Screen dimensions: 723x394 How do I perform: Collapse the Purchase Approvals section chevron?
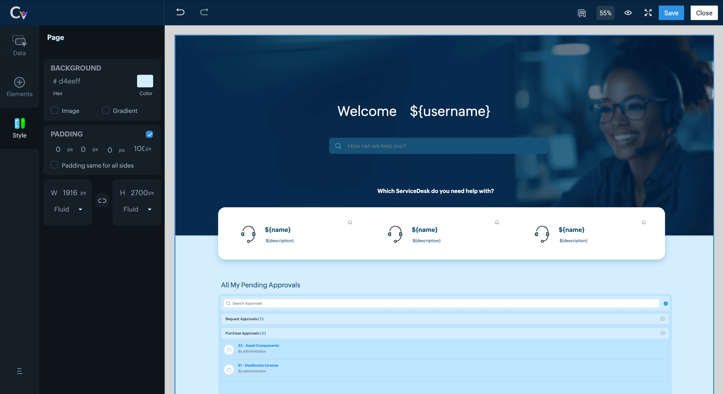tap(662, 333)
